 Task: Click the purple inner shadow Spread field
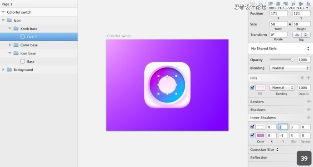pos(306,135)
